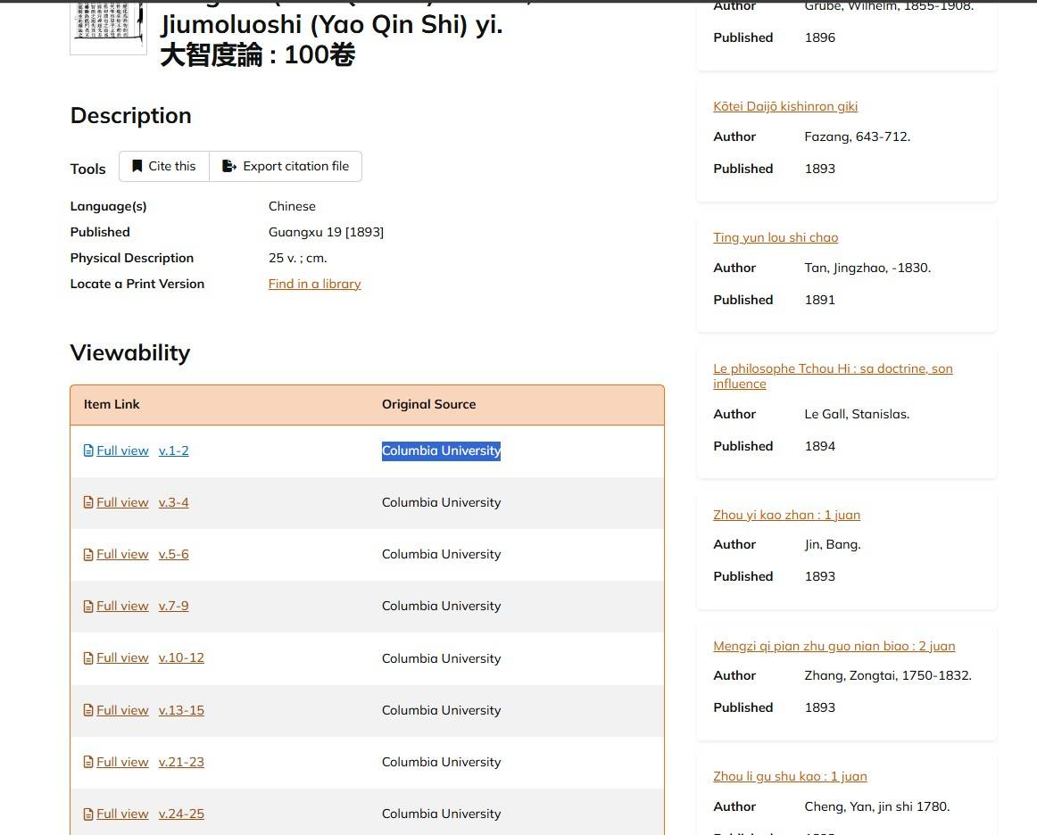Open Kōtei Daijō kishinron giki record

[x=785, y=106]
